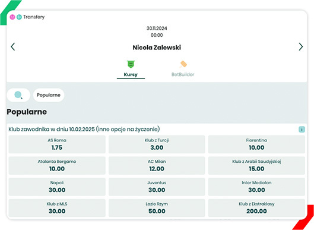Click the right arrow to next event
The image size is (314, 230).
click(x=300, y=47)
